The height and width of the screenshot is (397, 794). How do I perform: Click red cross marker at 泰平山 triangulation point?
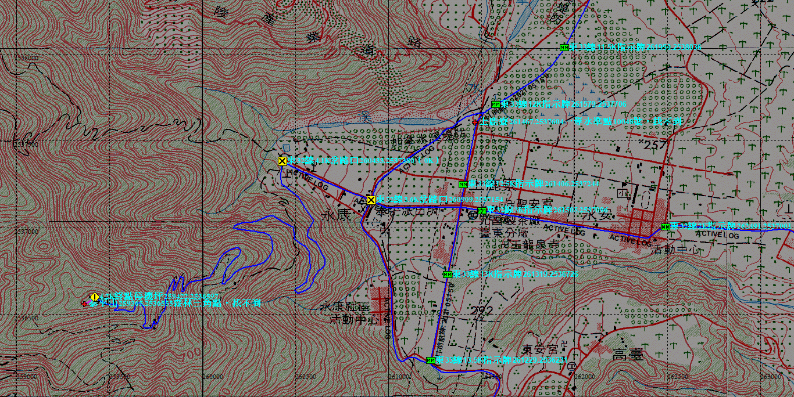click(85, 304)
